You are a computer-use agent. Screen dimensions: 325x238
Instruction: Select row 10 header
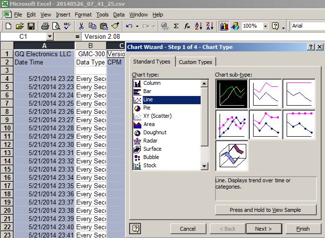7,128
